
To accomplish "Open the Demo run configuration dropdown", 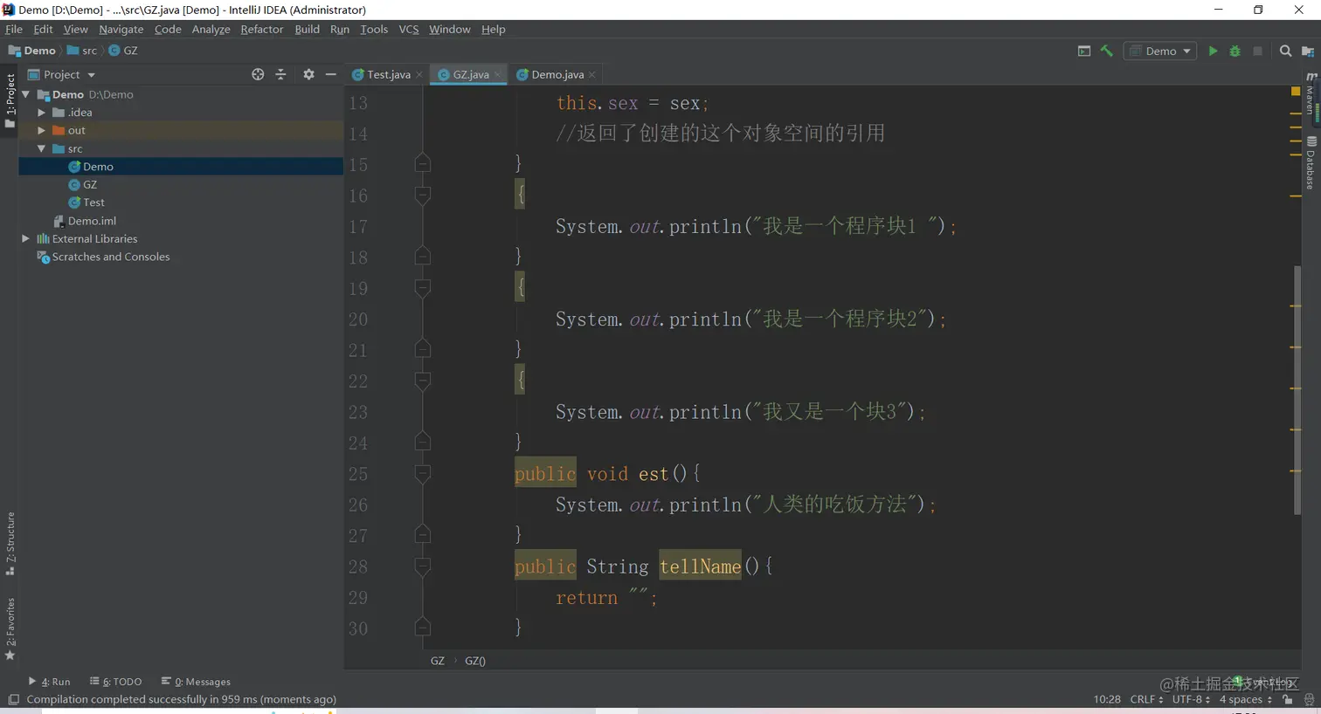I will click(x=1160, y=51).
